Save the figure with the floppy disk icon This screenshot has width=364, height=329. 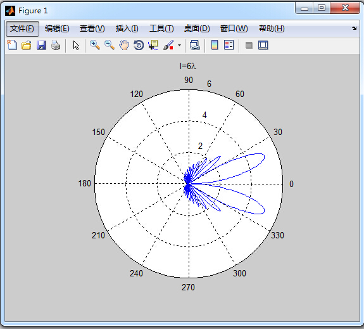coord(41,45)
